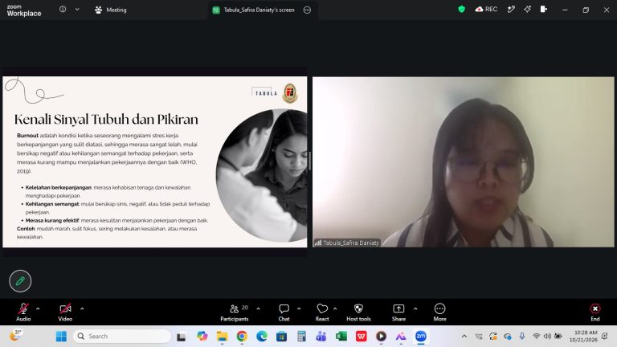Unmute the Audio microphone

tap(23, 312)
